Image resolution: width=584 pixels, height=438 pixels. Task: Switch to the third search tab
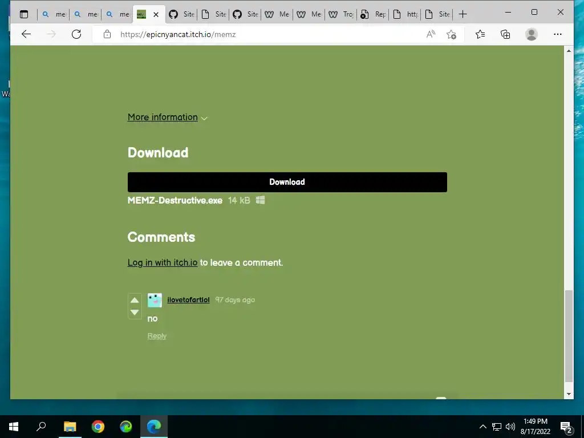click(117, 14)
